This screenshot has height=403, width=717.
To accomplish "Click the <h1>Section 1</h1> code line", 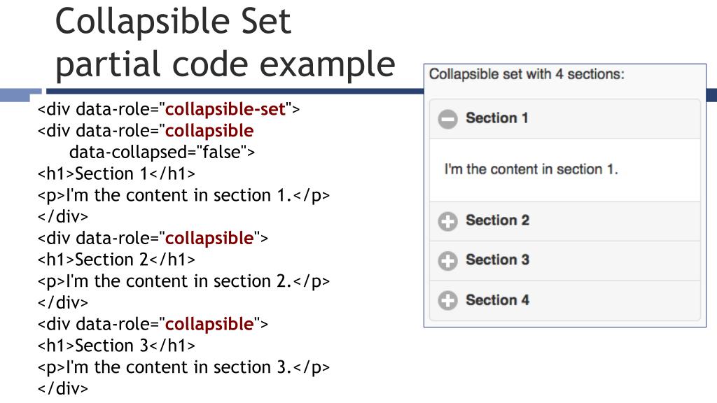I will coord(116,174).
